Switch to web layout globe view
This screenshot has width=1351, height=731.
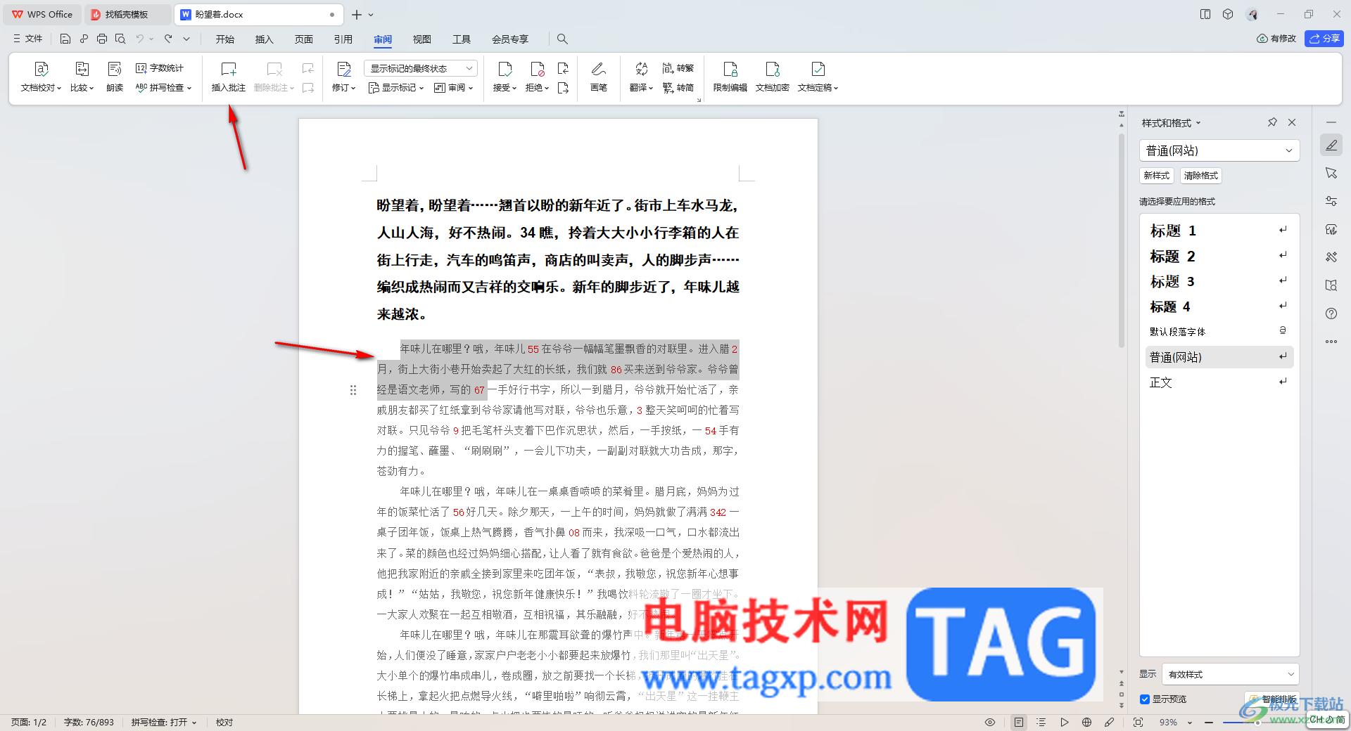(x=1086, y=722)
